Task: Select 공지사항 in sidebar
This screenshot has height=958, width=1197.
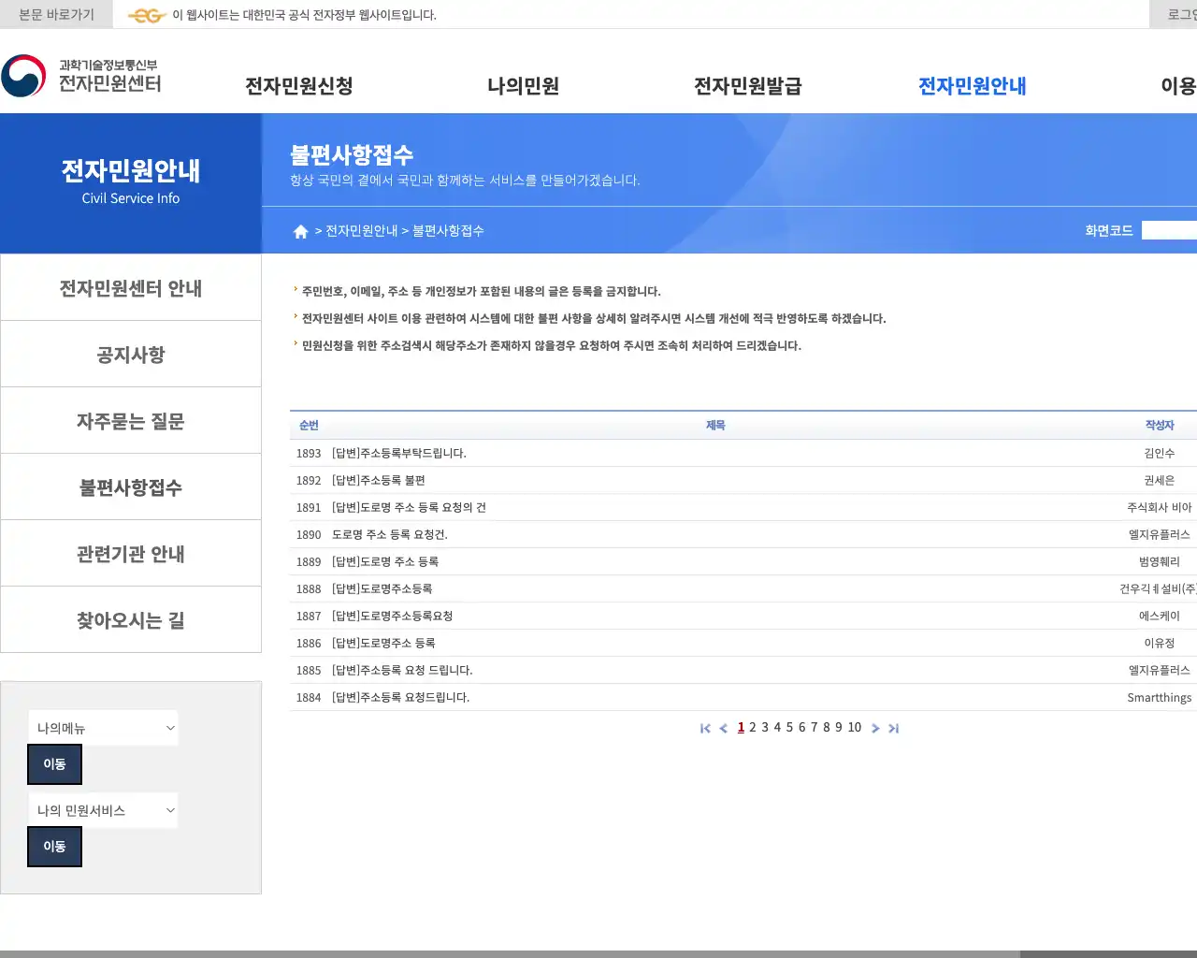Action: (131, 355)
